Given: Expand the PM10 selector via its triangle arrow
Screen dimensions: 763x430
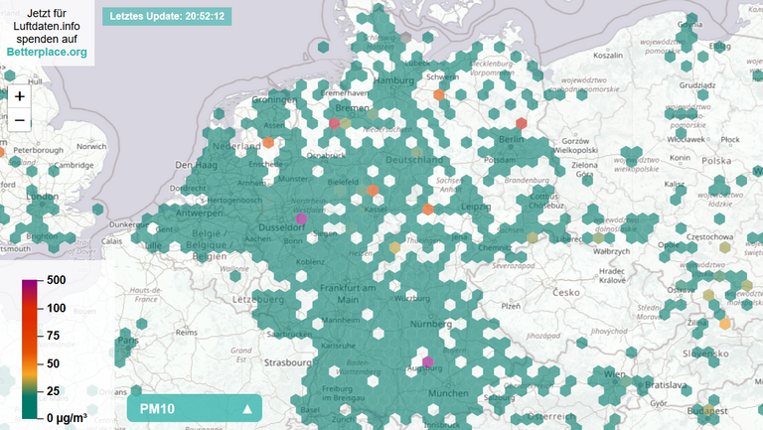Looking at the screenshot, I should click(x=246, y=408).
